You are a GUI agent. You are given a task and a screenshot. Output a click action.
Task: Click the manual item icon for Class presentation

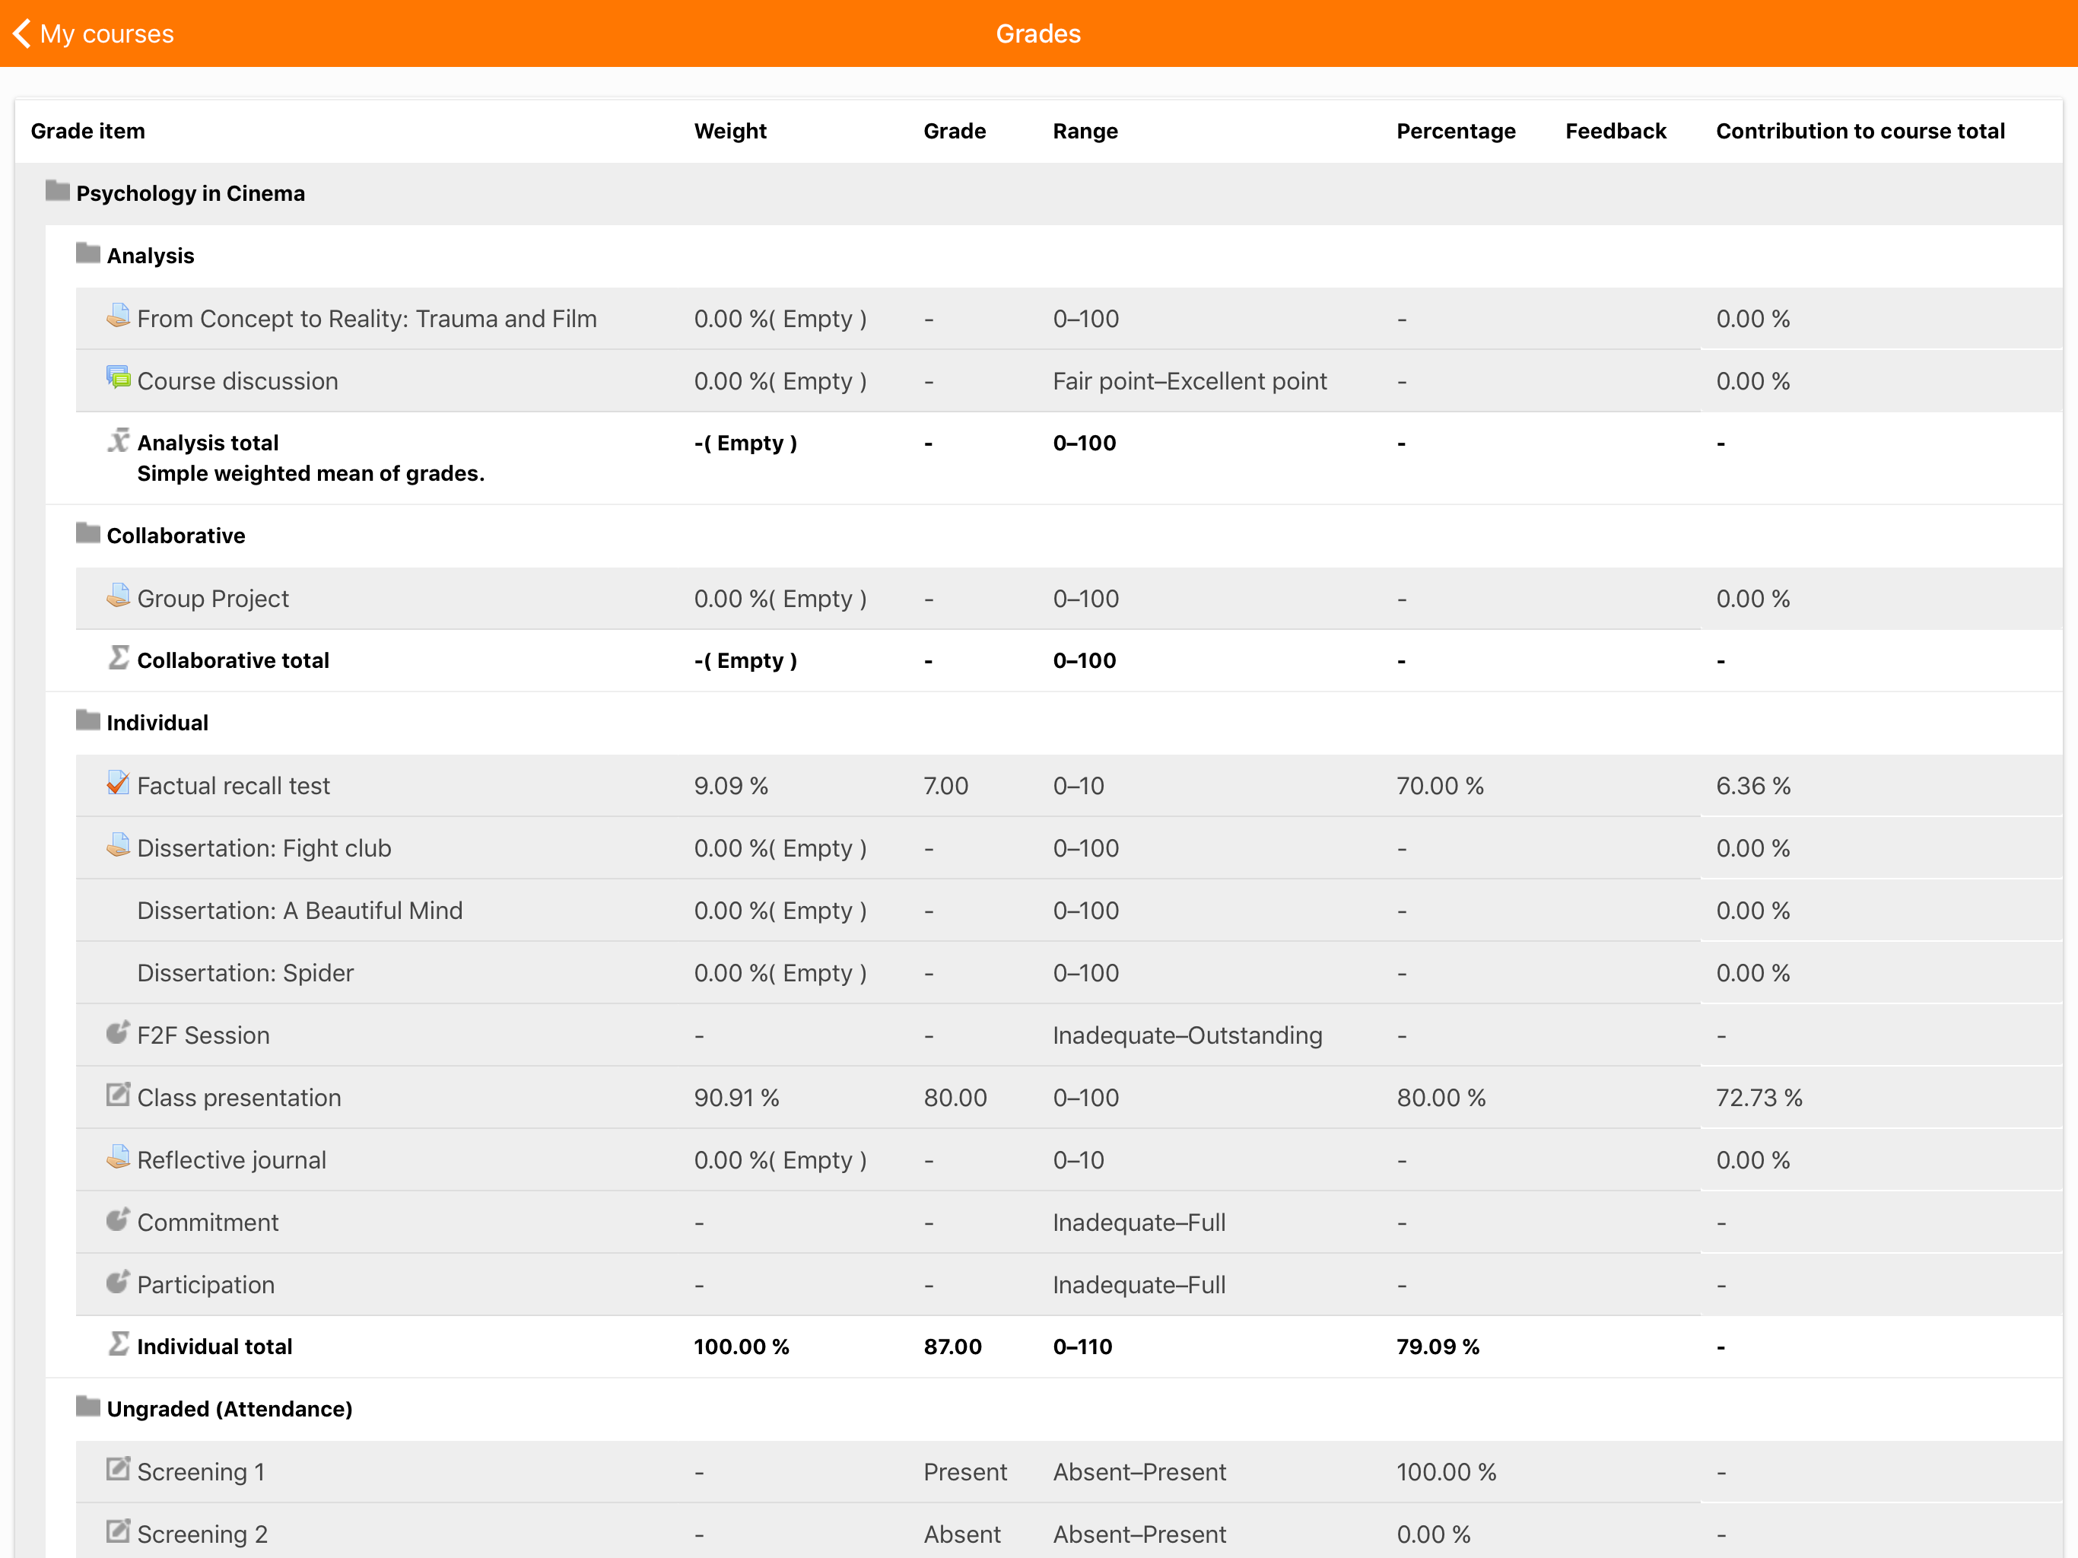119,1095
